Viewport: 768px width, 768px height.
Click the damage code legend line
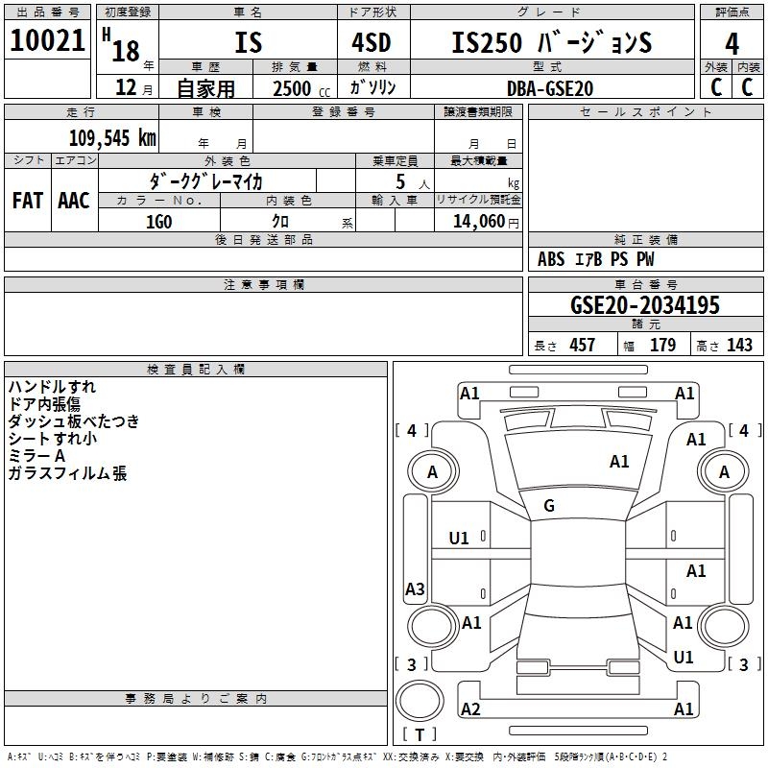click(338, 756)
